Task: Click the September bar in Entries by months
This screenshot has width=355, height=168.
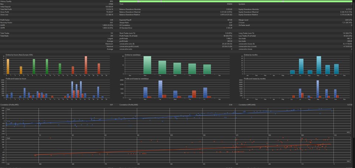Action: pyautogui.click(x=319, y=65)
